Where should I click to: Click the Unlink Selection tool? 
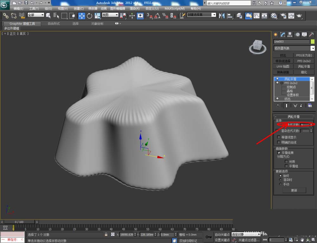14,16
